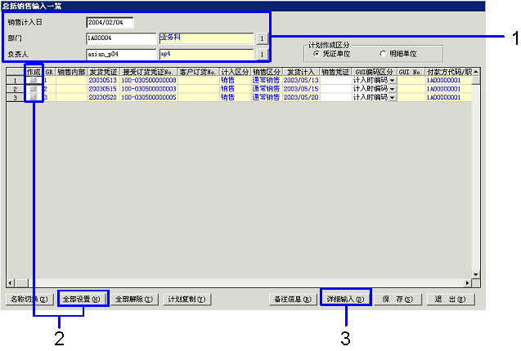Image resolution: width=521 pixels, height=351 pixels.
Task: Focus the 部门 code field 1A00004
Action: tap(120, 38)
